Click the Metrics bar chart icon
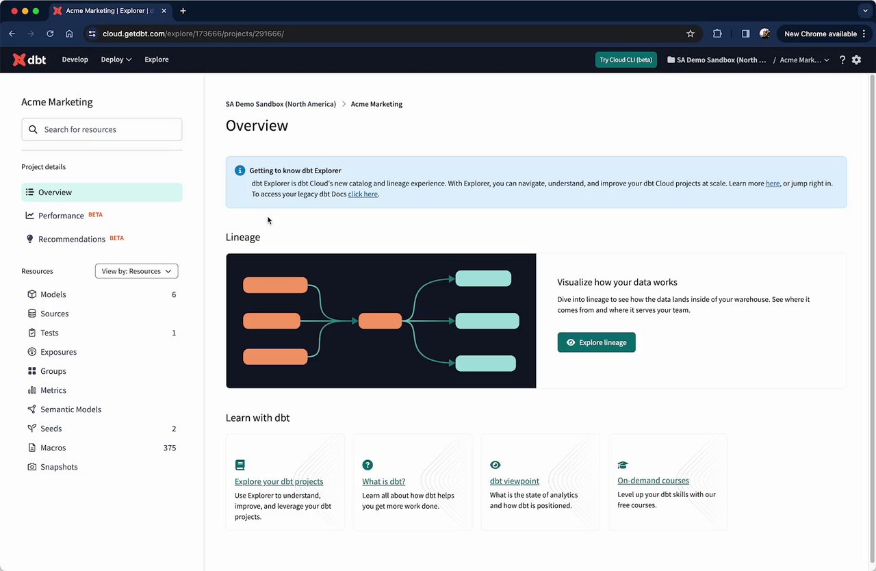This screenshot has width=876, height=571. point(31,390)
